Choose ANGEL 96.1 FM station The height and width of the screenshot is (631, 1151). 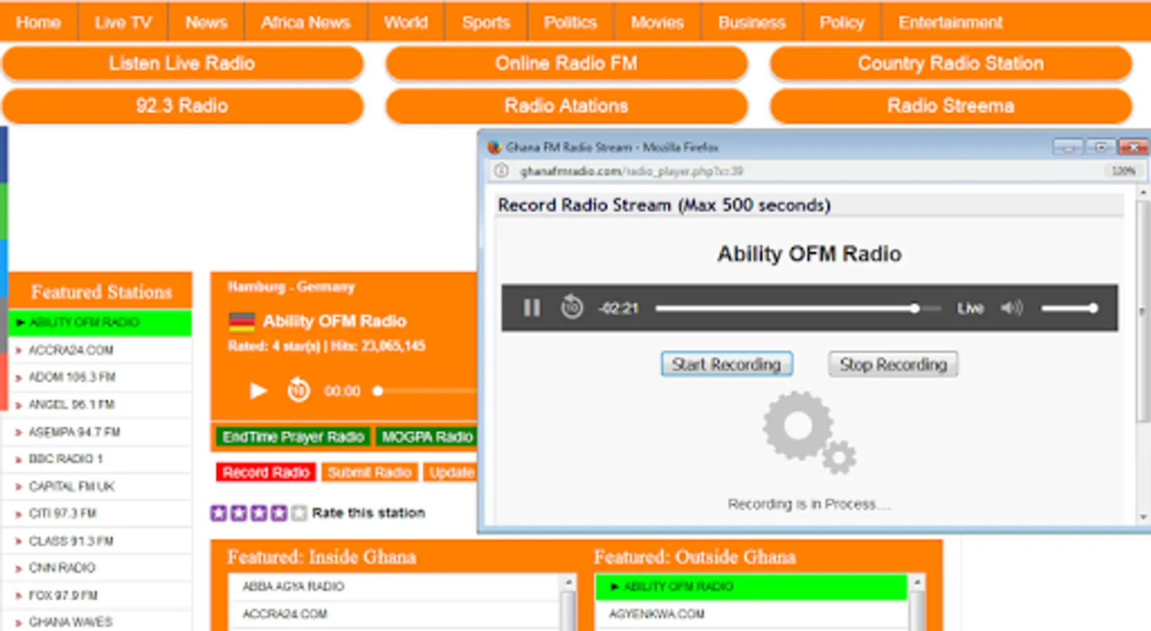(x=100, y=405)
